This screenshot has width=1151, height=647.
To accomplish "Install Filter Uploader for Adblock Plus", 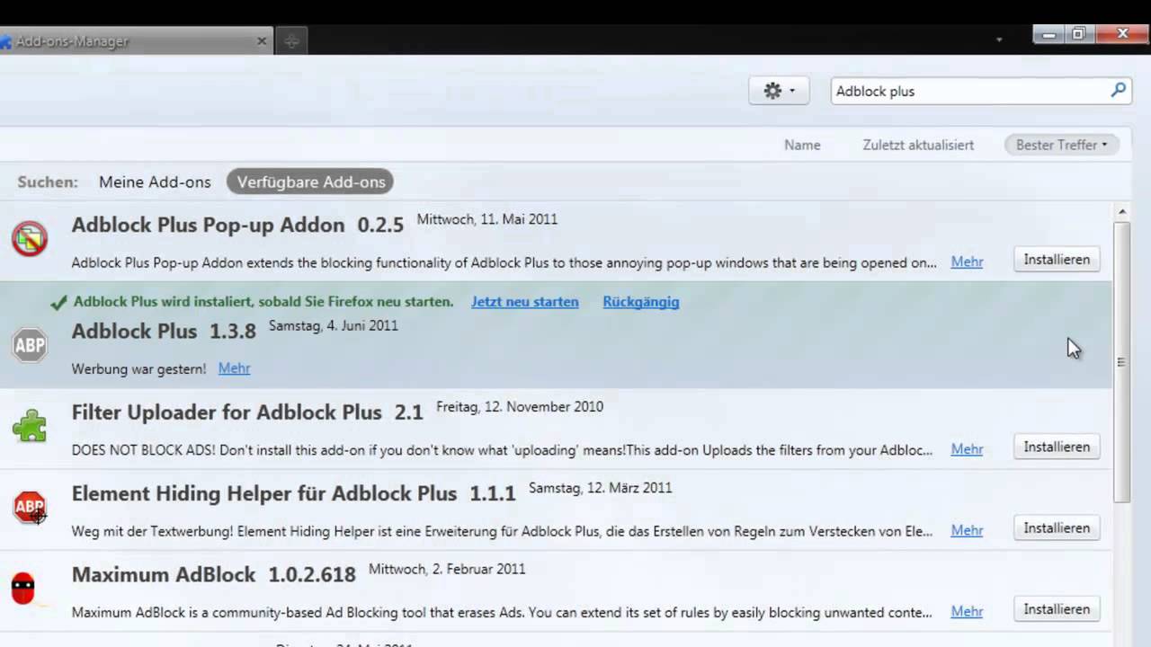I will coord(1057,447).
